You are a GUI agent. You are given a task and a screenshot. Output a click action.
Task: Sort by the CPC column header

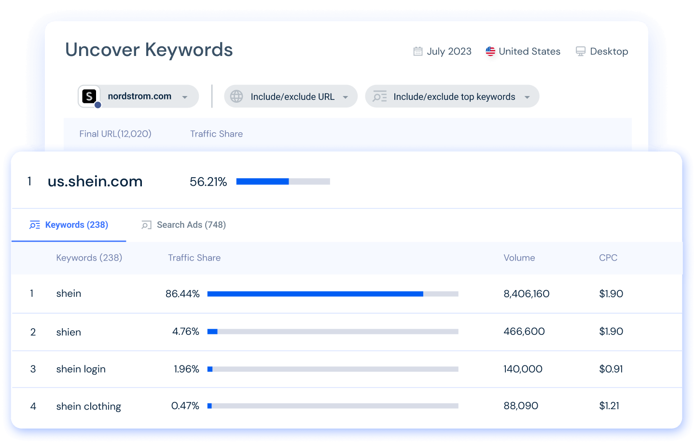608,258
